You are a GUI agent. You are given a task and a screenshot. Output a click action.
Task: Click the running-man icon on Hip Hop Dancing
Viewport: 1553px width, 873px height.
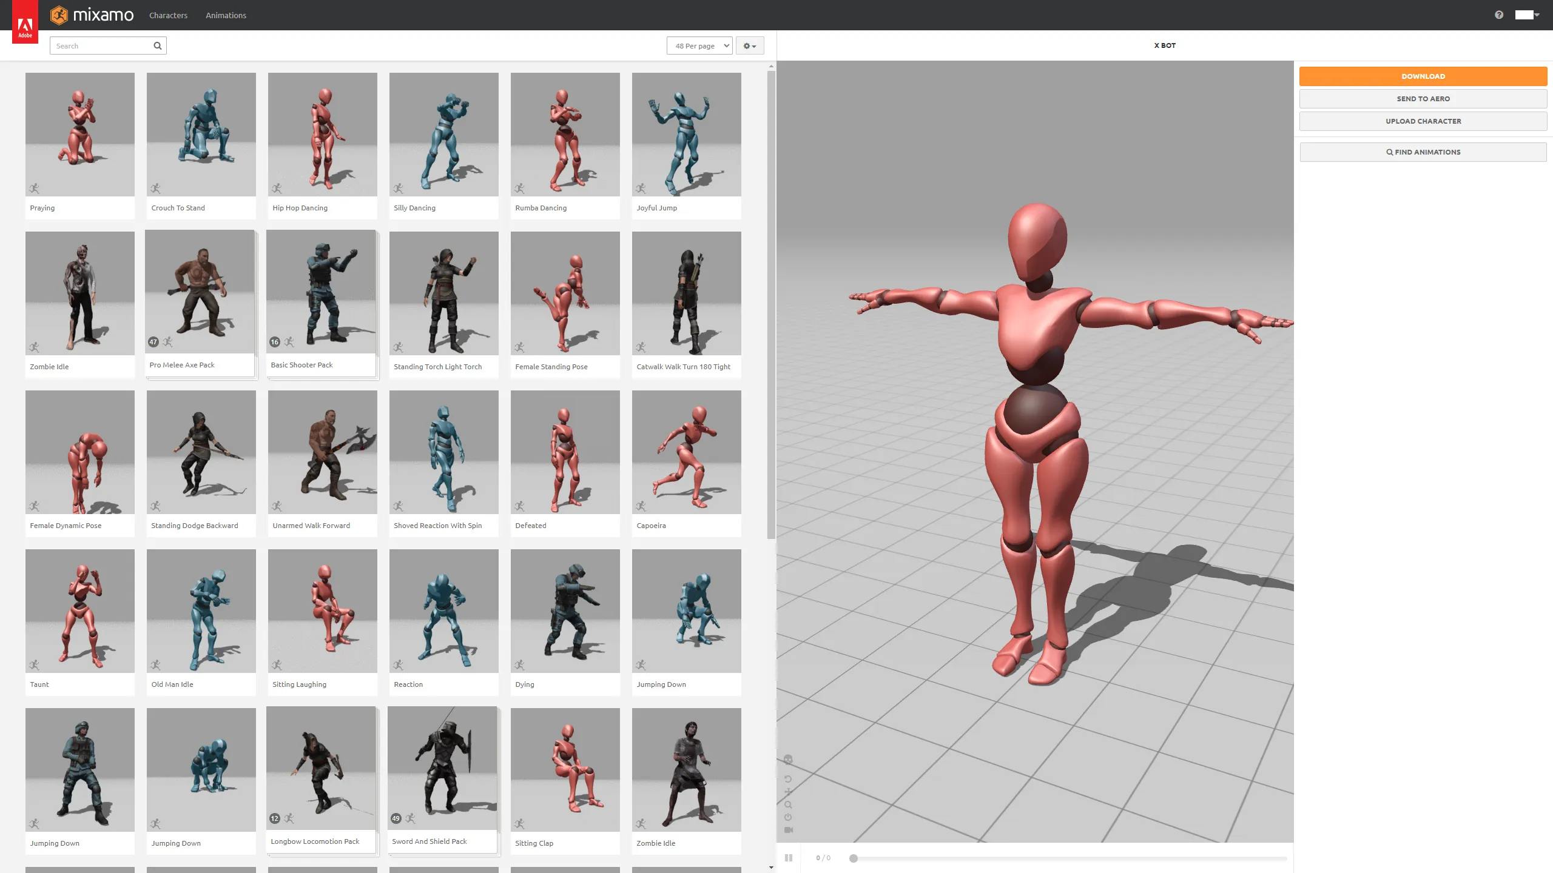tap(277, 189)
